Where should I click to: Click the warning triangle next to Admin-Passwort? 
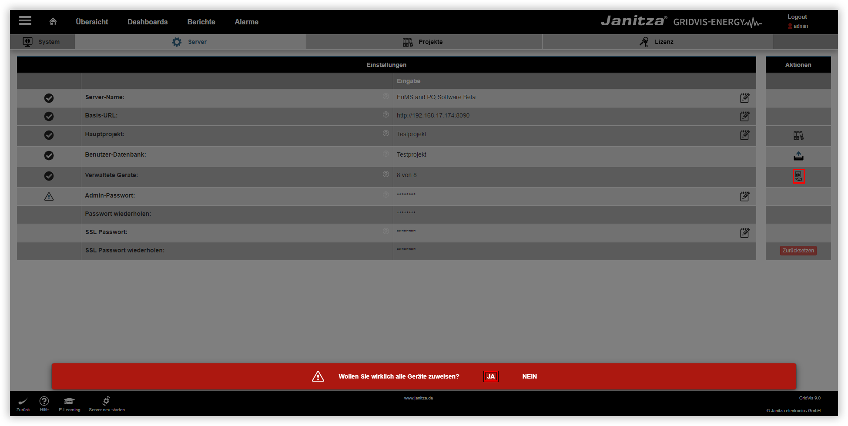[x=49, y=196]
